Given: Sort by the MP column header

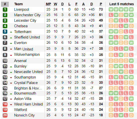Looking at the screenshot, I should (48, 4).
